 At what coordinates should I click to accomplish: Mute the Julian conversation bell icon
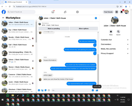tap(111, 32)
